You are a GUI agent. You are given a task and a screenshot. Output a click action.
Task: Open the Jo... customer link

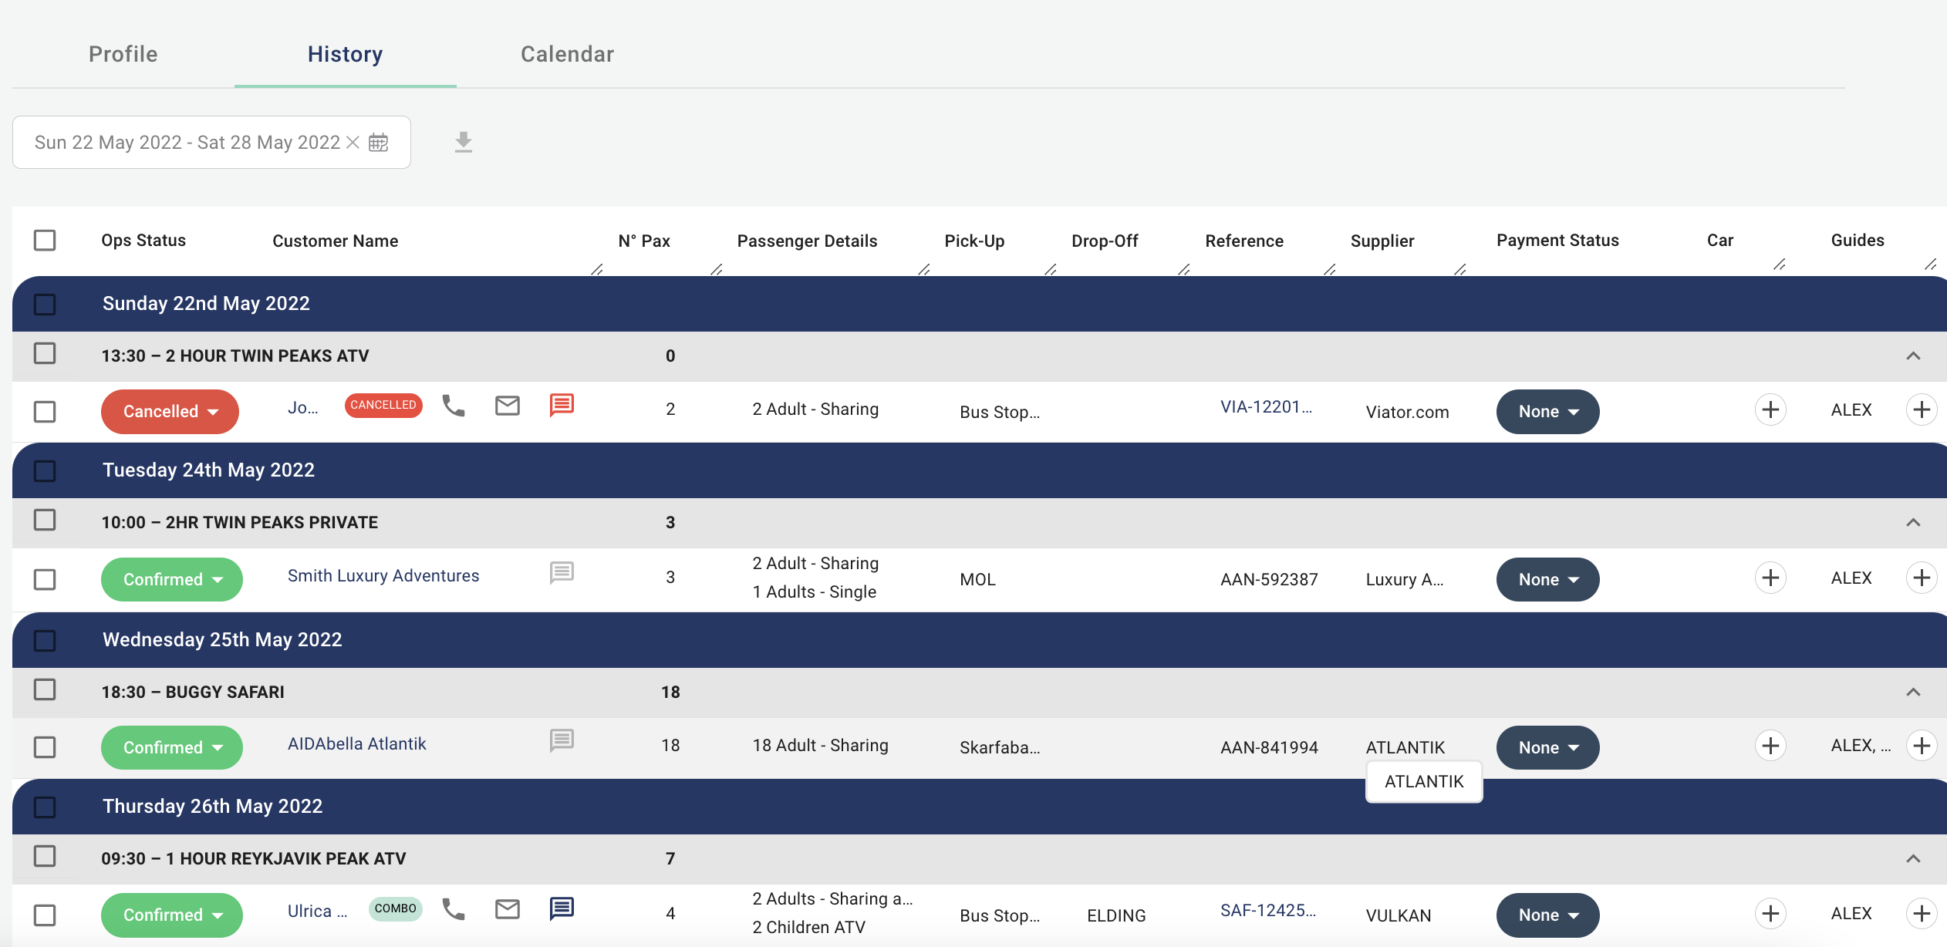click(303, 408)
